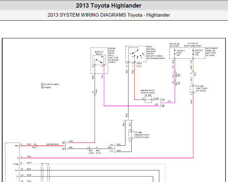
Task: Click the 'WHT' wire label at pin 4
Action: [x=29, y=163]
